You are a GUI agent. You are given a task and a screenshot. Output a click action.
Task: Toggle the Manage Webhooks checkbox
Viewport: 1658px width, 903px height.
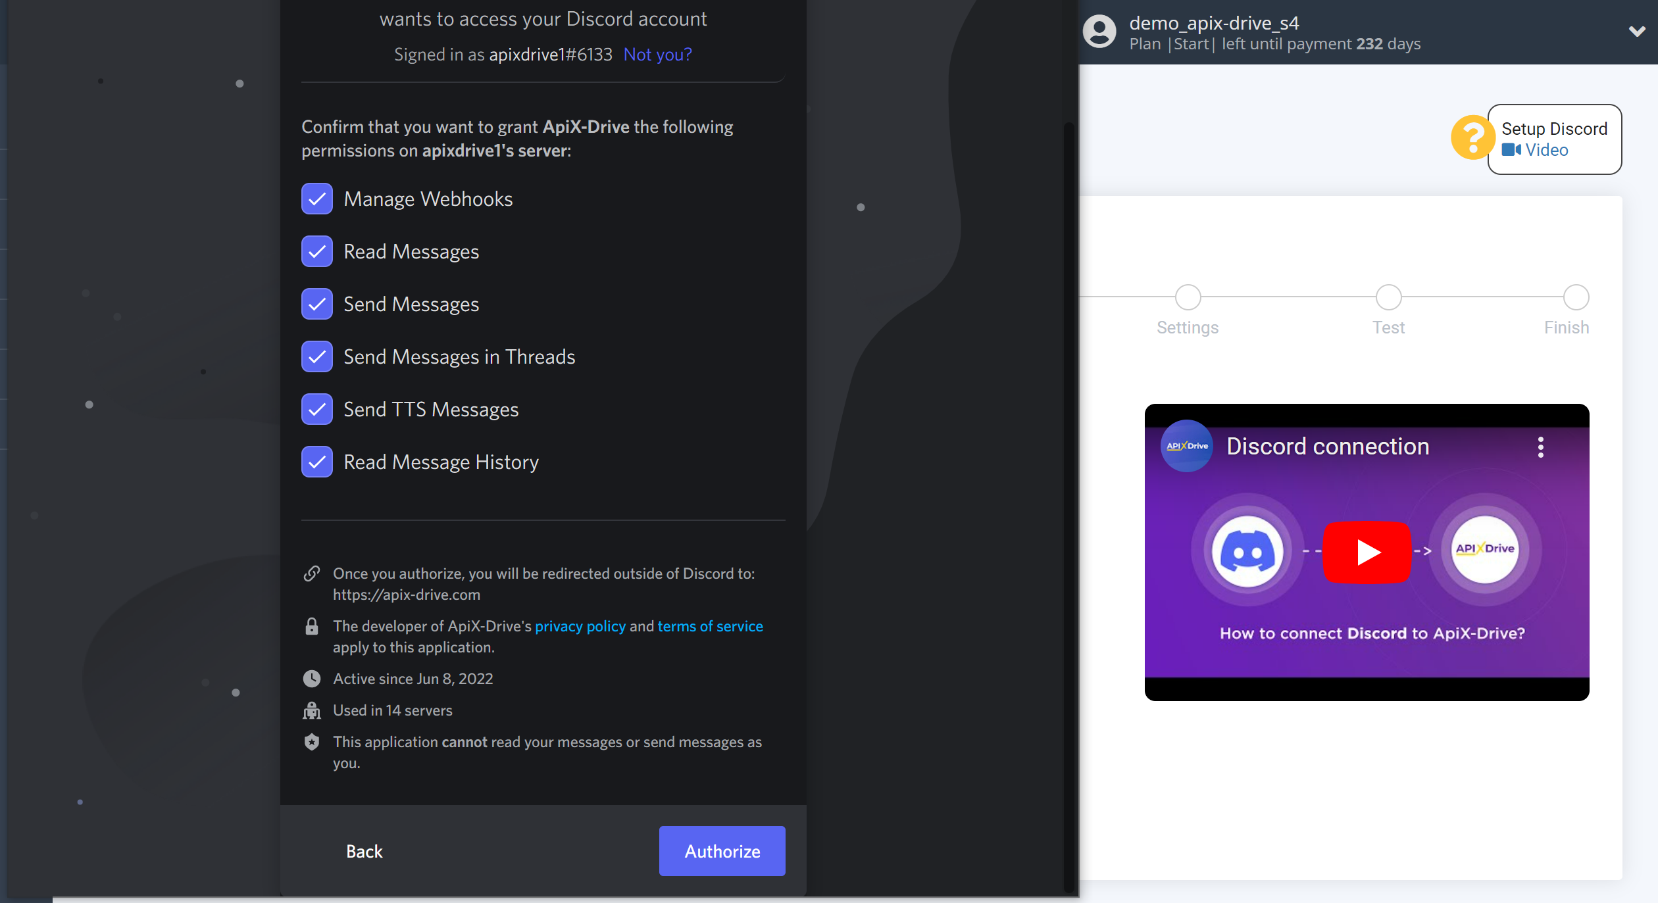(x=317, y=198)
